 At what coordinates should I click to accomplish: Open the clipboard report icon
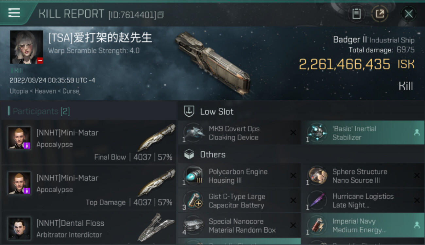click(x=356, y=14)
